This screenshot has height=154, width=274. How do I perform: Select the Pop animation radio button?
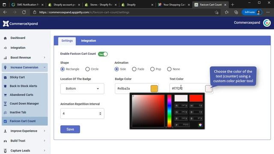[152, 69]
